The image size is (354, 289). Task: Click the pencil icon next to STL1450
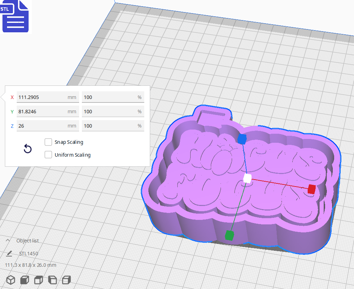point(9,254)
